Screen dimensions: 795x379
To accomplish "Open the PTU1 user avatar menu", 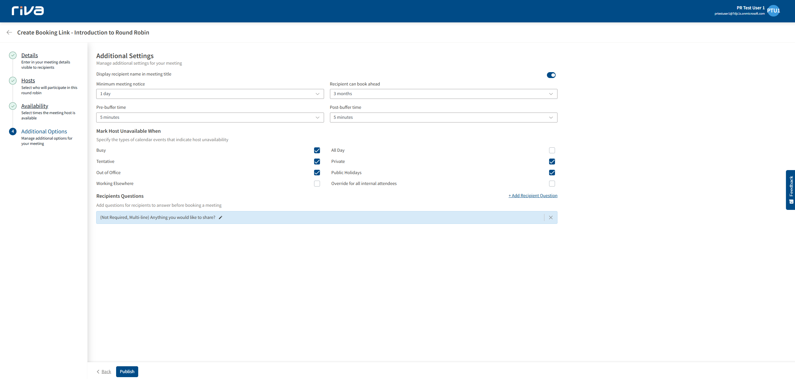I will click(x=773, y=11).
